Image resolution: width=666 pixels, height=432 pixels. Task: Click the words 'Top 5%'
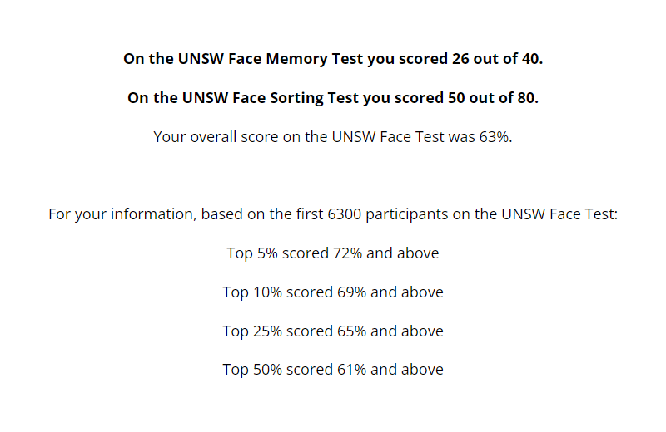coord(252,253)
